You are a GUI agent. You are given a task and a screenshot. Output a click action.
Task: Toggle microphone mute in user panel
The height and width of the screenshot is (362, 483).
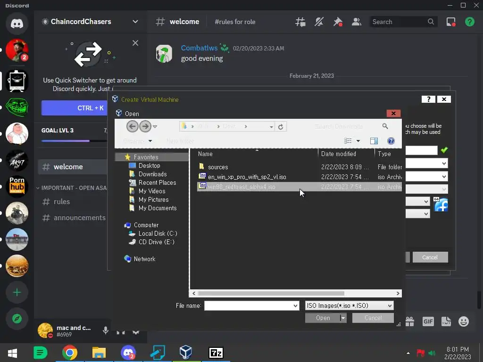105,330
